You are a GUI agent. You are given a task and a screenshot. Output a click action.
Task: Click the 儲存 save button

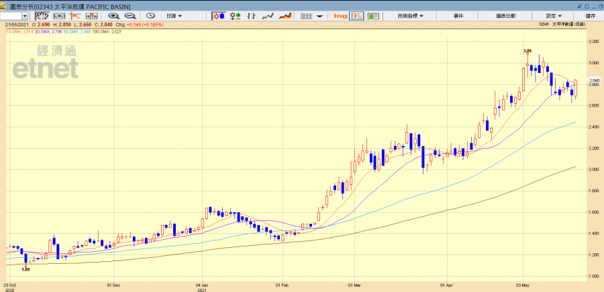click(591, 15)
